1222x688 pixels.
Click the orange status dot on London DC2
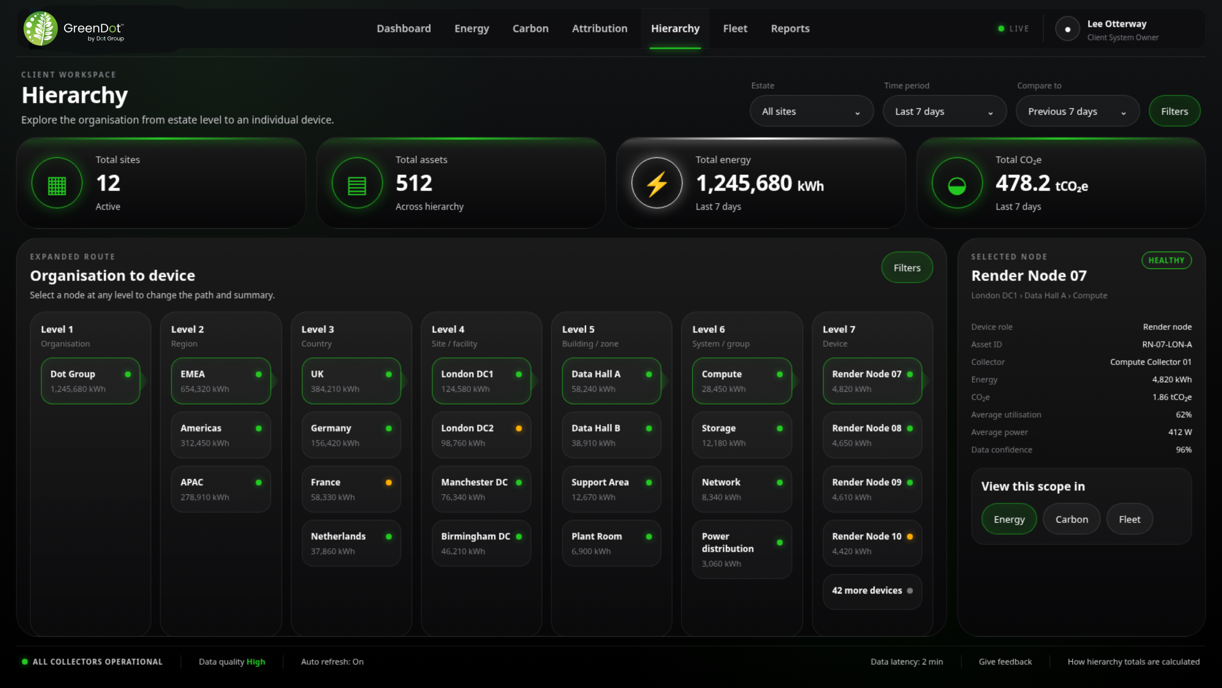tap(519, 428)
